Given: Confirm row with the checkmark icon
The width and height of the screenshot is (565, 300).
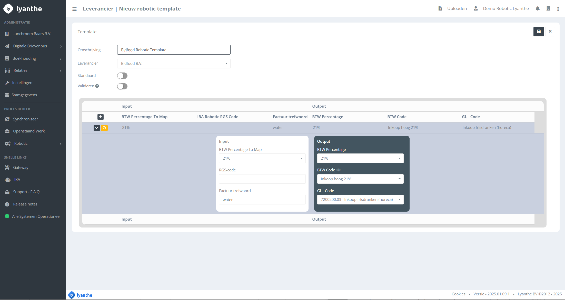Looking at the screenshot, I should click(x=97, y=128).
